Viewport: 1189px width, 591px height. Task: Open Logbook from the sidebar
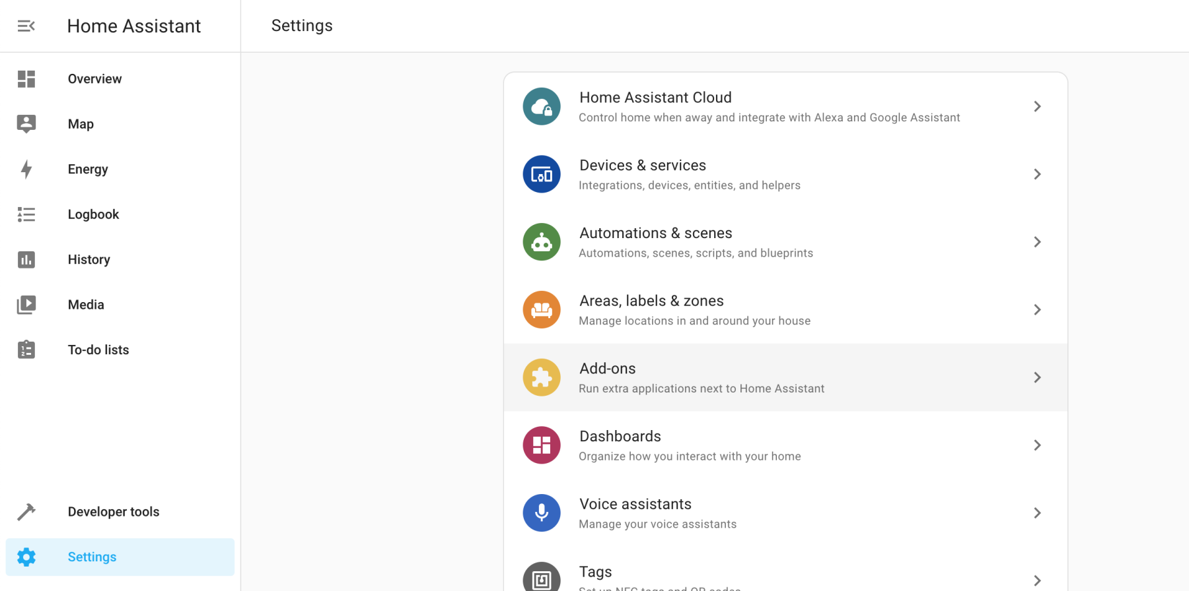(x=120, y=214)
